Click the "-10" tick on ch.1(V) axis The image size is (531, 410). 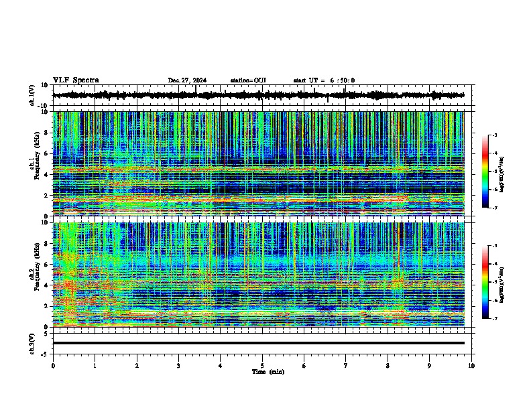[x=44, y=106]
